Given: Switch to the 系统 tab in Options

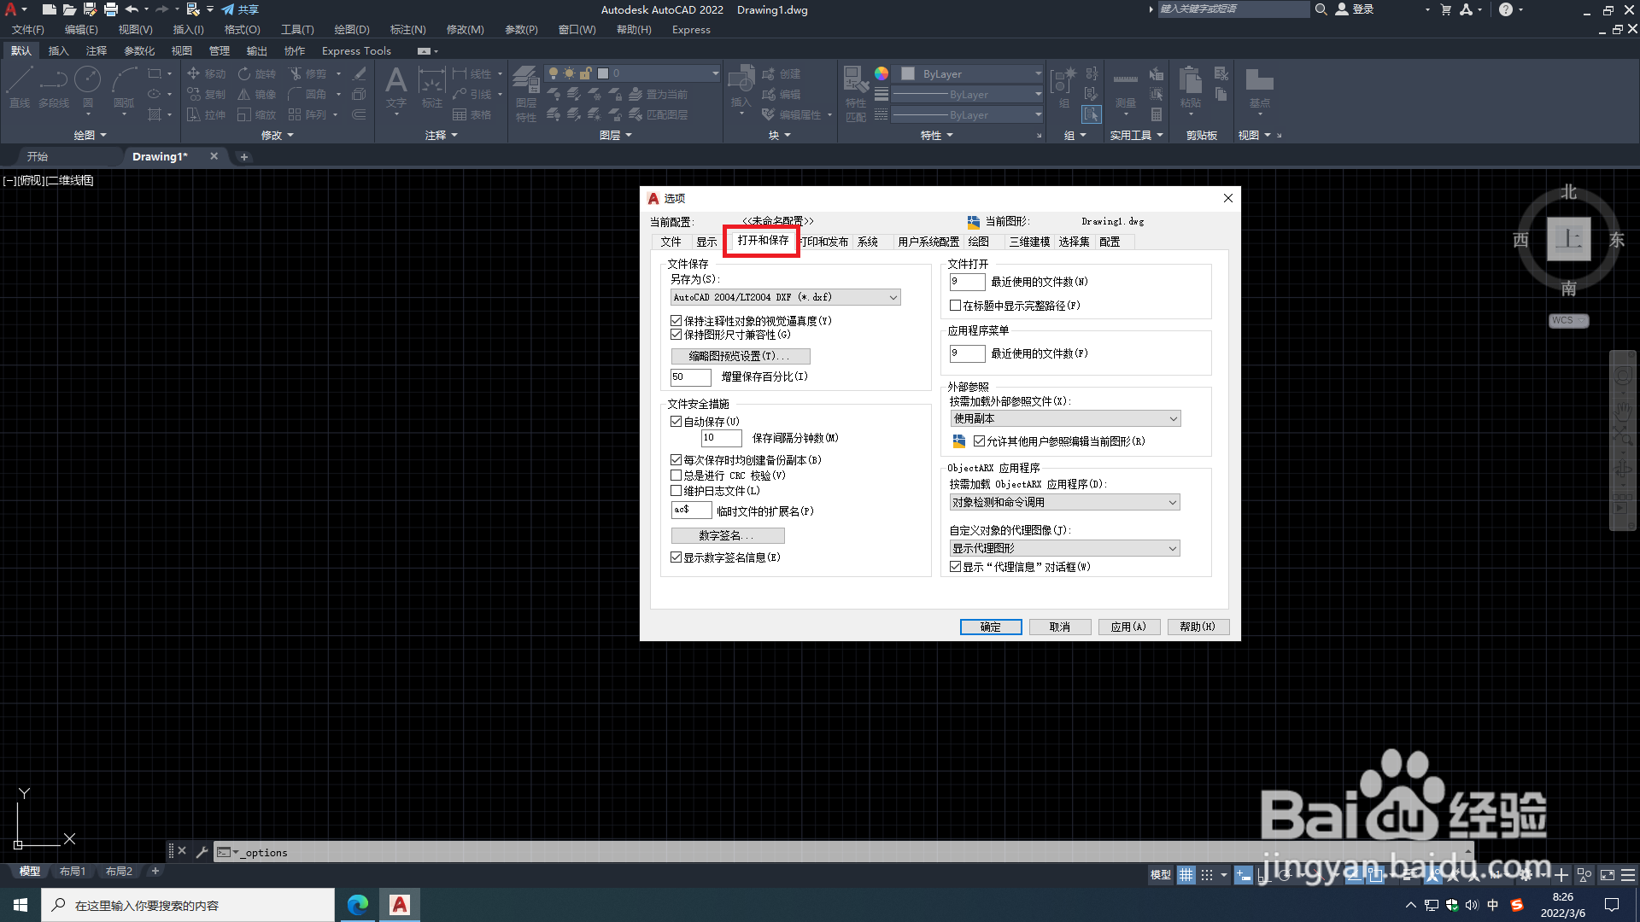Looking at the screenshot, I should (868, 242).
